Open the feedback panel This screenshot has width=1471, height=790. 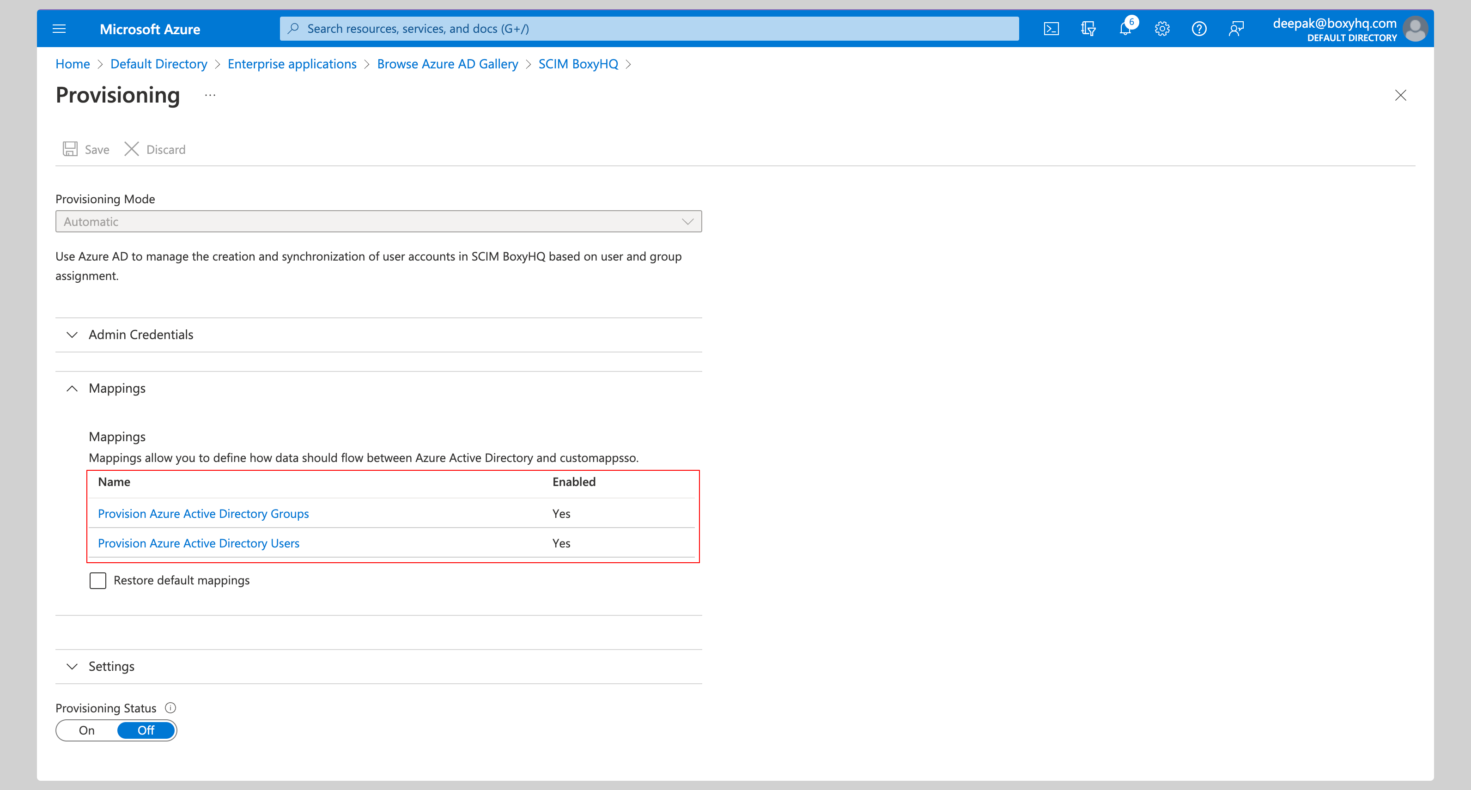click(1236, 28)
